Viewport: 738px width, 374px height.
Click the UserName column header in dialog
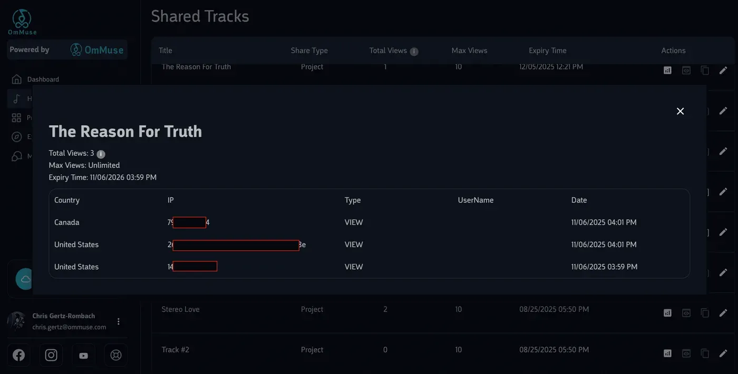tap(475, 200)
